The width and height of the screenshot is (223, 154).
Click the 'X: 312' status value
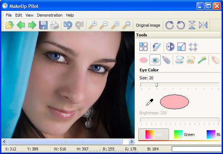10,149
